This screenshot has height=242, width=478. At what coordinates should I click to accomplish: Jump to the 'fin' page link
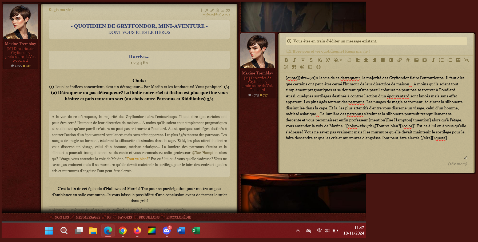pos(145,63)
